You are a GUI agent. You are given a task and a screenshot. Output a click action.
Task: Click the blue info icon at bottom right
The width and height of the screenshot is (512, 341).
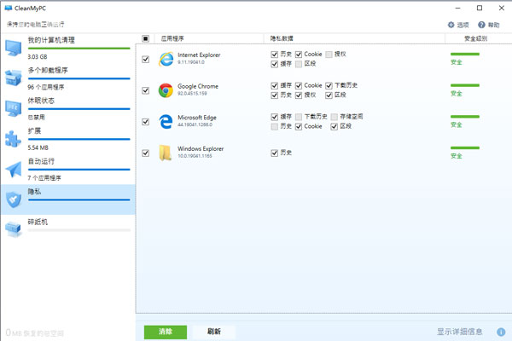(x=501, y=332)
